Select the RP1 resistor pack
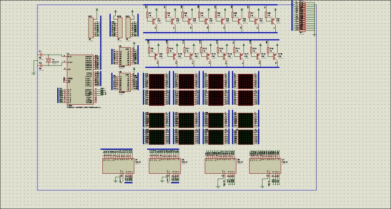The height and width of the screenshot is (209, 391). pos(91,27)
